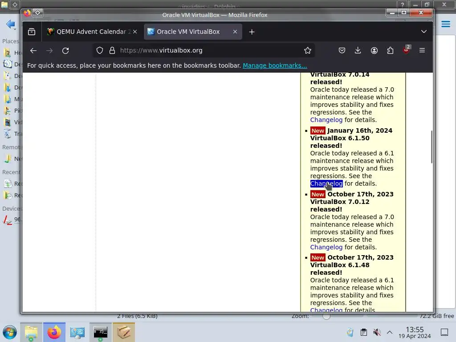Open Firefox hamburger application menu
The width and height of the screenshot is (456, 342).
422,51
